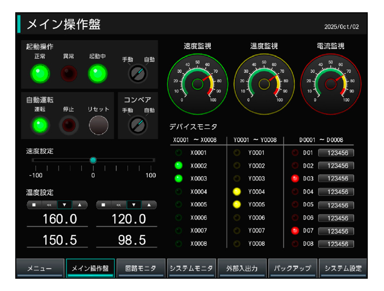
Task: Click the メニュー button
Action: (40, 268)
